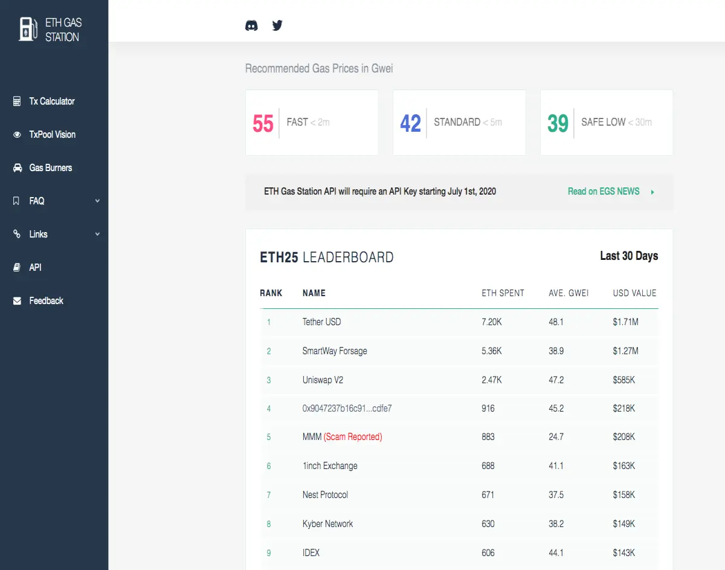
Task: Click the Feedback envelope icon
Action: pyautogui.click(x=17, y=300)
